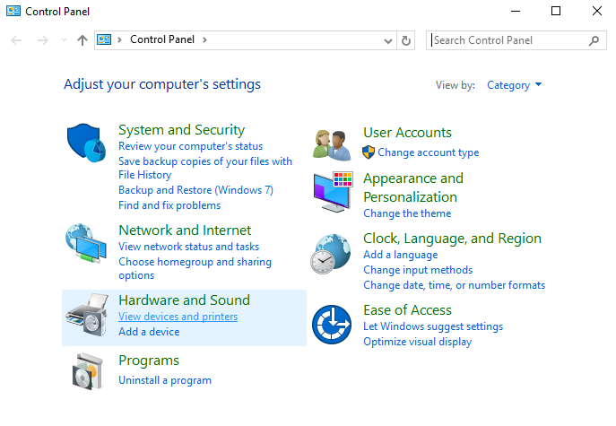Open View devices and printers
Image resolution: width=616 pixels, height=426 pixels.
coord(178,317)
